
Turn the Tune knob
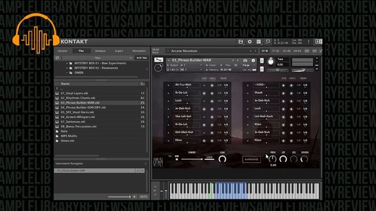pyautogui.click(x=271, y=62)
